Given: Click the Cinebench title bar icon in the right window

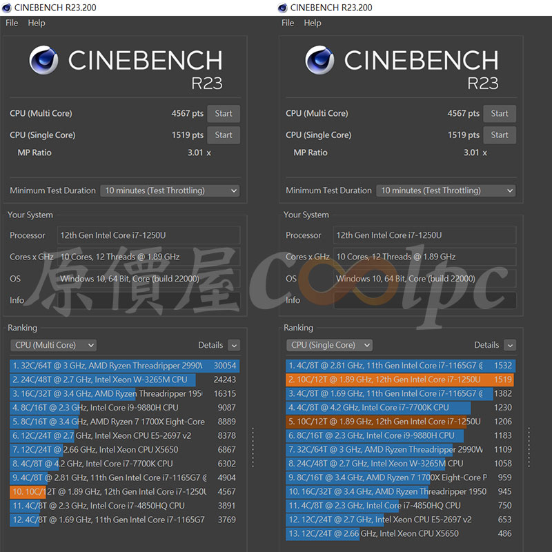Looking at the screenshot, I should click(282, 8).
